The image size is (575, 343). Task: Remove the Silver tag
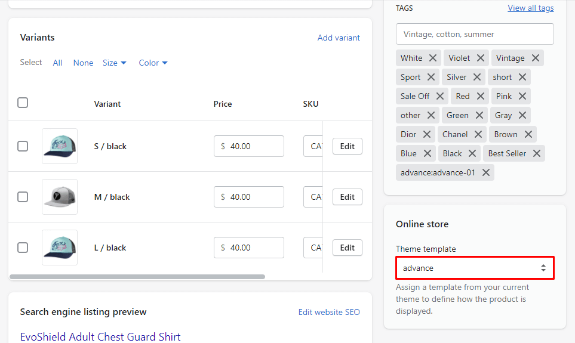tap(477, 77)
